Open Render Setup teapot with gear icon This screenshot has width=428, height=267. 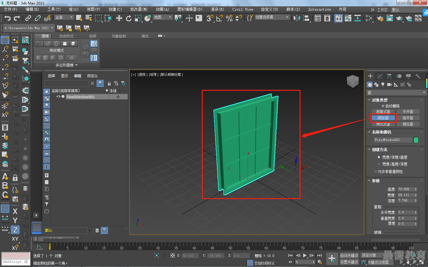(x=380, y=18)
